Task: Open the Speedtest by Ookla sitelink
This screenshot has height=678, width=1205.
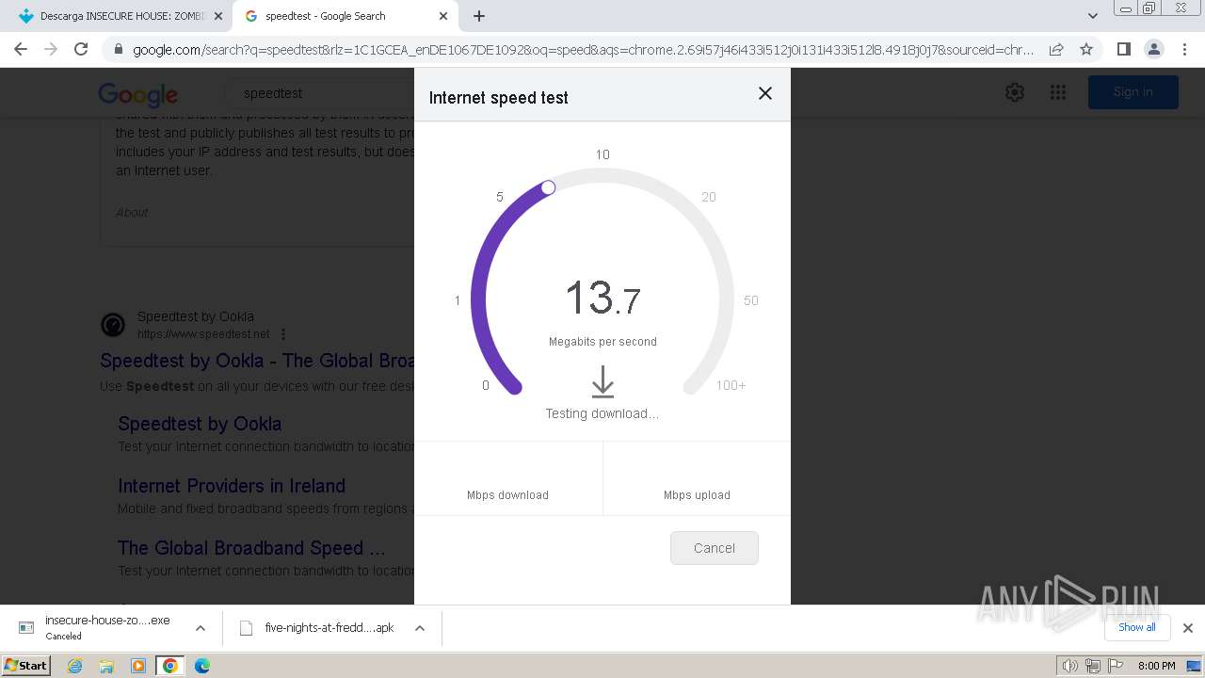Action: point(200,424)
